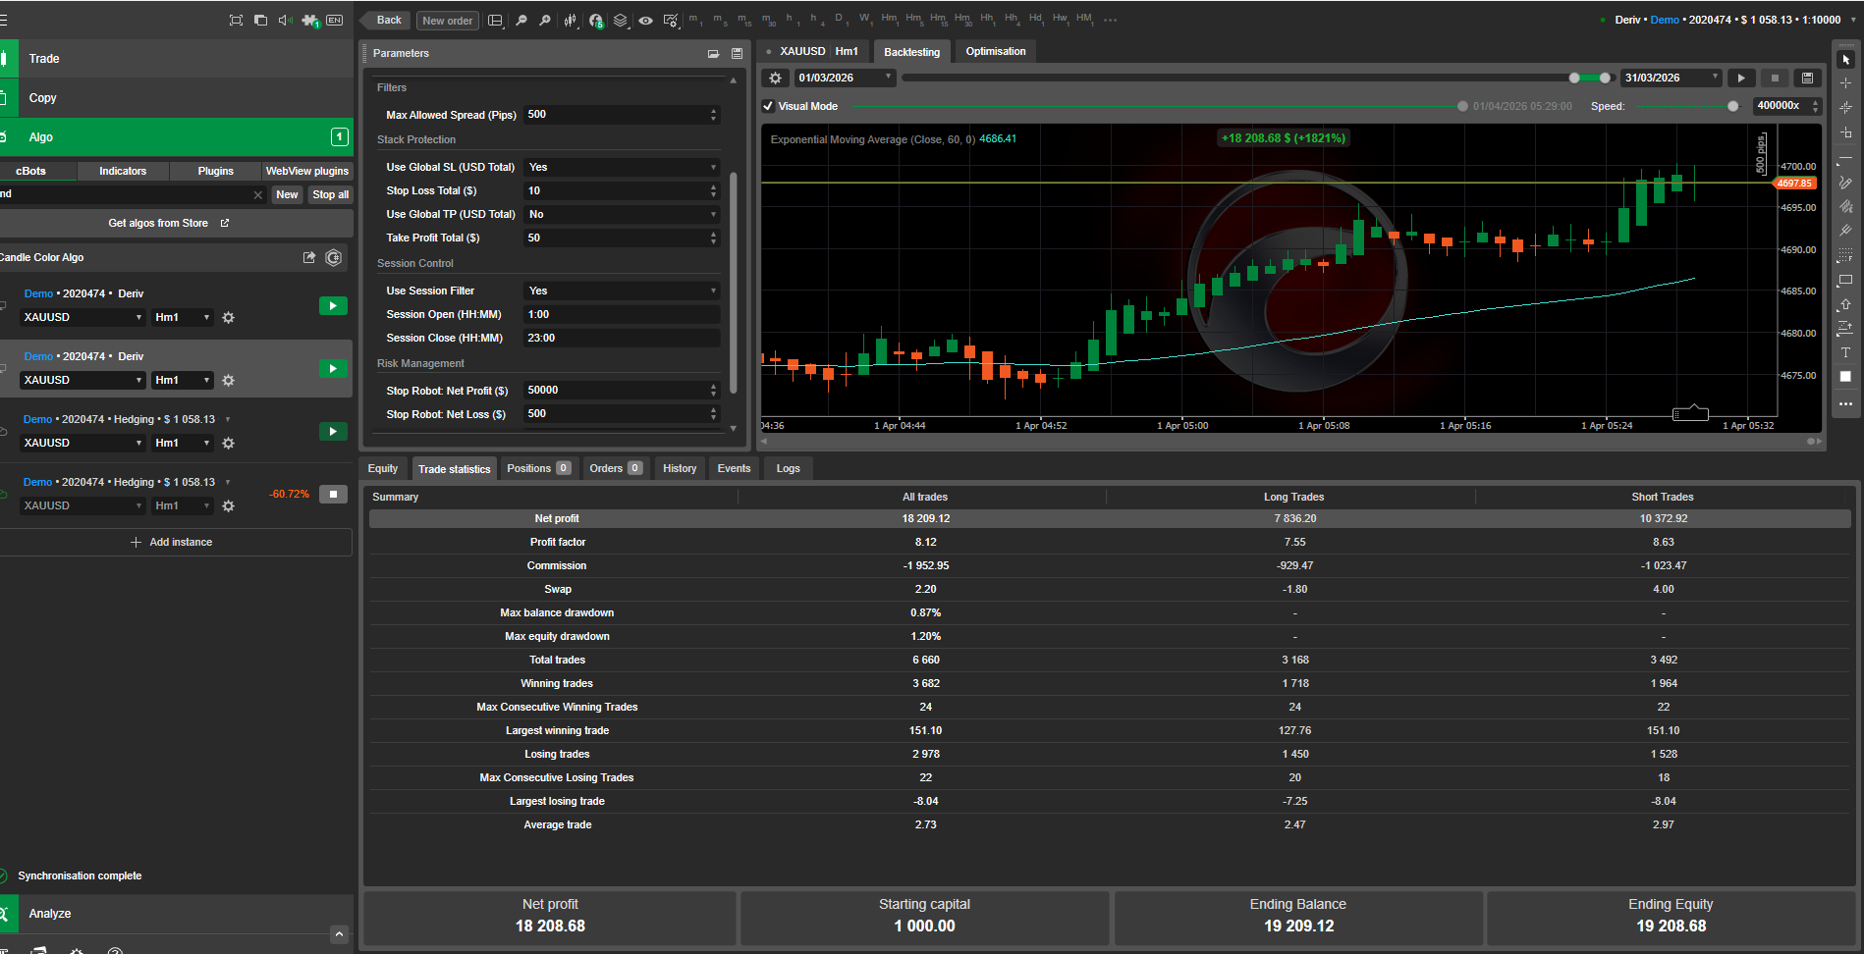Open the backtesting settings gear
Viewport: 1864px width, 954px height.
776,79
